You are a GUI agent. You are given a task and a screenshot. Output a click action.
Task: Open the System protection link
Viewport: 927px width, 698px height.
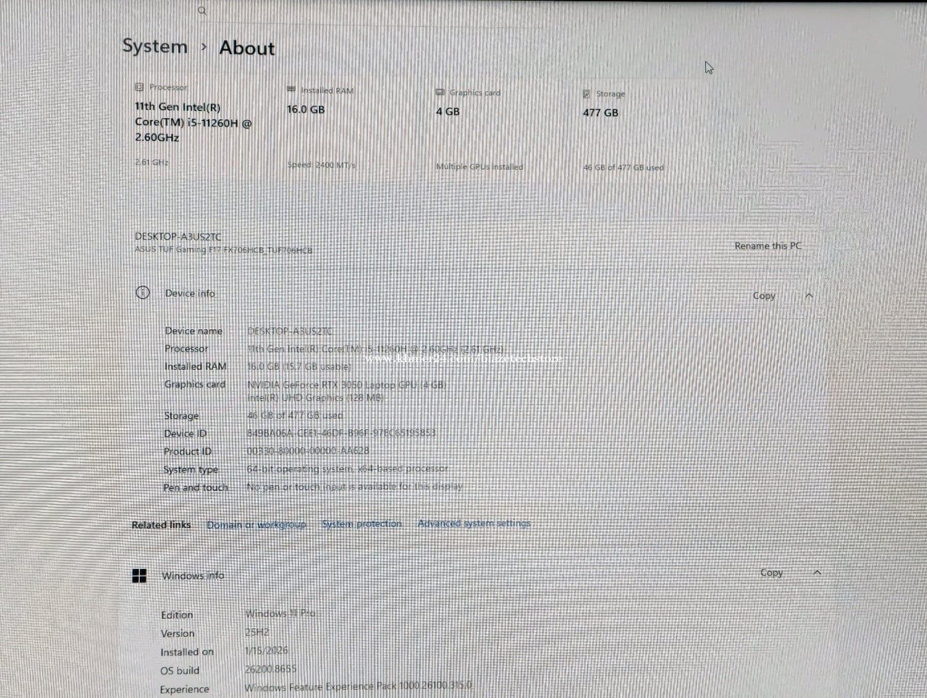tap(362, 524)
